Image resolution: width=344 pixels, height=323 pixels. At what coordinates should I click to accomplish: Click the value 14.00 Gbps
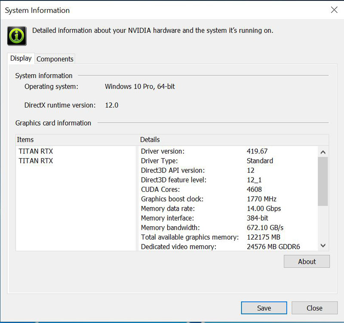264,209
